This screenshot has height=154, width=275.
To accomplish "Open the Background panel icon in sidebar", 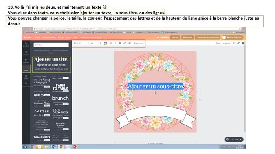I will coord(26,77).
